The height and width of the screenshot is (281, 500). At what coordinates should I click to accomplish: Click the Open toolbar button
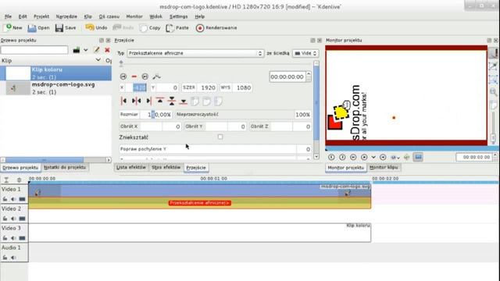tap(38, 28)
